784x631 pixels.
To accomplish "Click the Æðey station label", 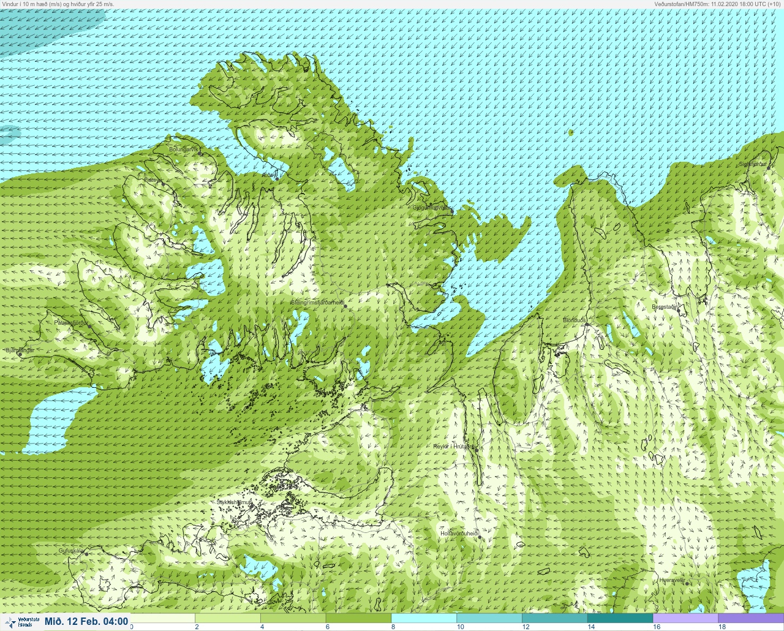I will [x=269, y=175].
